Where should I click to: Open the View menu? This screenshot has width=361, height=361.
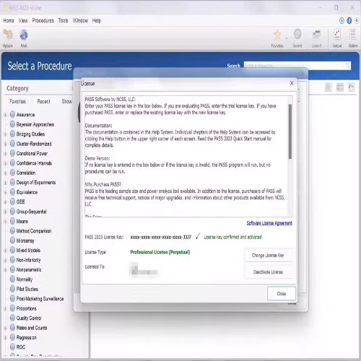coord(23,21)
